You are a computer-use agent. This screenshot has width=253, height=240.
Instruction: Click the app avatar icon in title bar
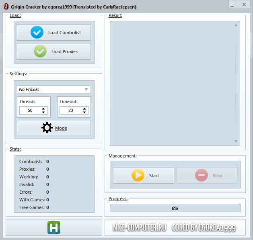(x=6, y=6)
